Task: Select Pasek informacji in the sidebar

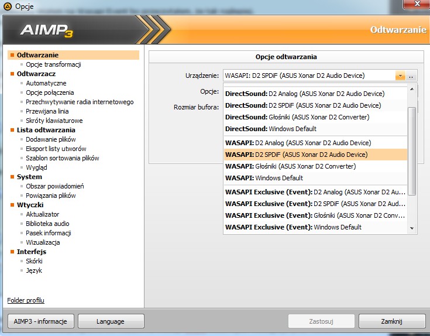Action: pyautogui.click(x=49, y=233)
